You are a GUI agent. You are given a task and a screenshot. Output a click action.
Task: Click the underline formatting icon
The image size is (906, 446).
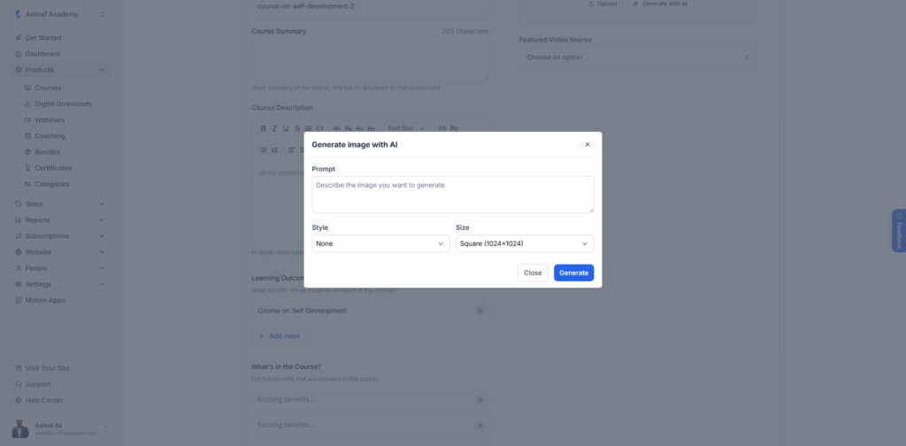tap(286, 128)
